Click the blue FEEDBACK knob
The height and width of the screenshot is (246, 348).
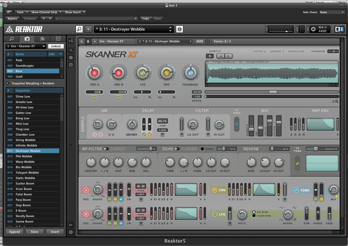(x=190, y=73)
